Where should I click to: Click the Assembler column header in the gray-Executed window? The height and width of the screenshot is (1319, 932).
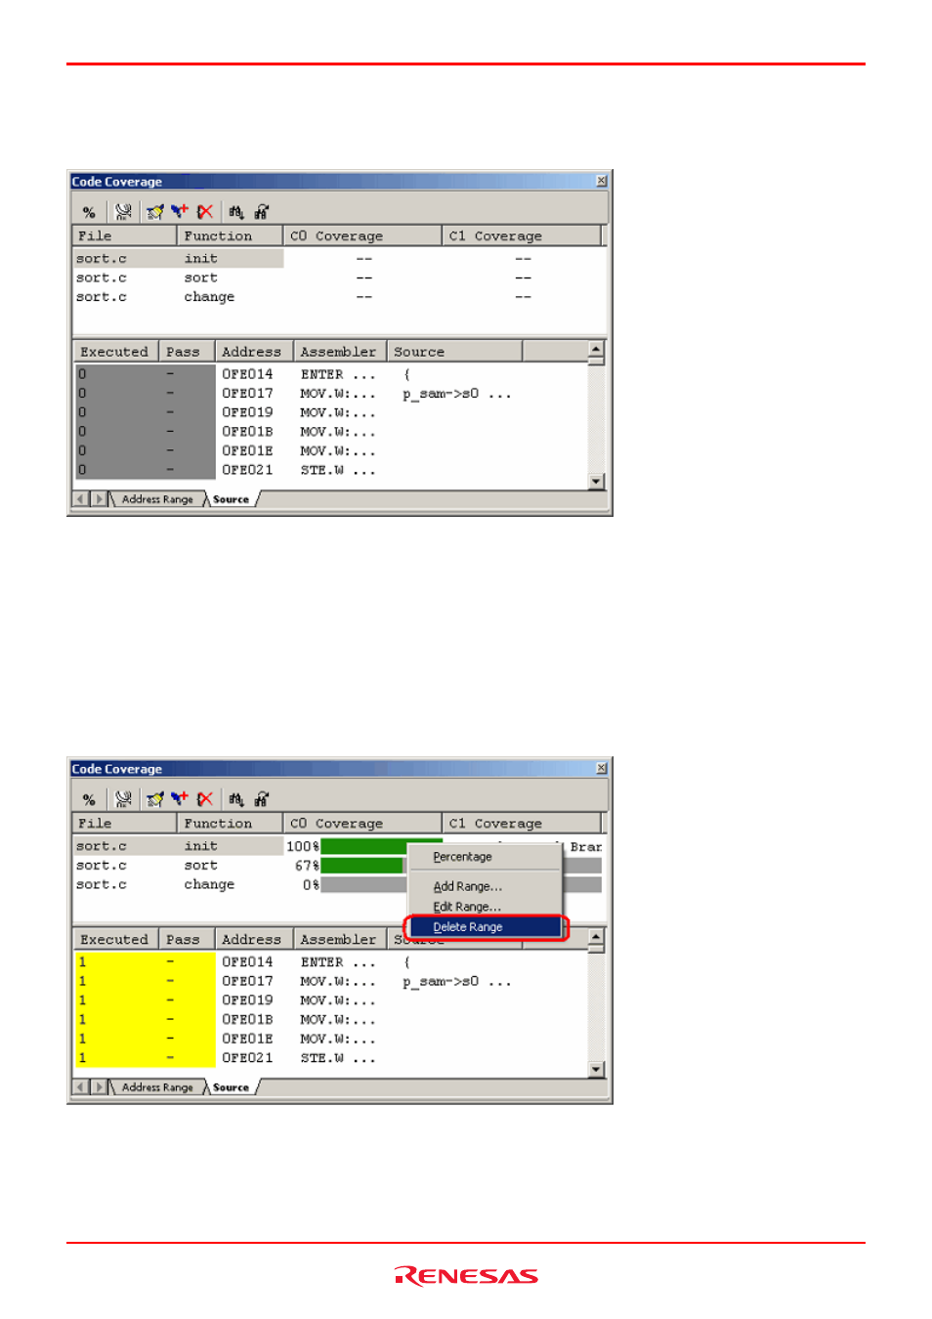(x=340, y=352)
